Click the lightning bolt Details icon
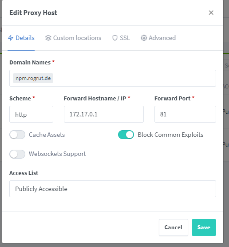 (11, 38)
